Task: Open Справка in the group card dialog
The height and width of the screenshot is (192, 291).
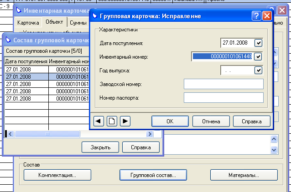Action: click(x=251, y=121)
